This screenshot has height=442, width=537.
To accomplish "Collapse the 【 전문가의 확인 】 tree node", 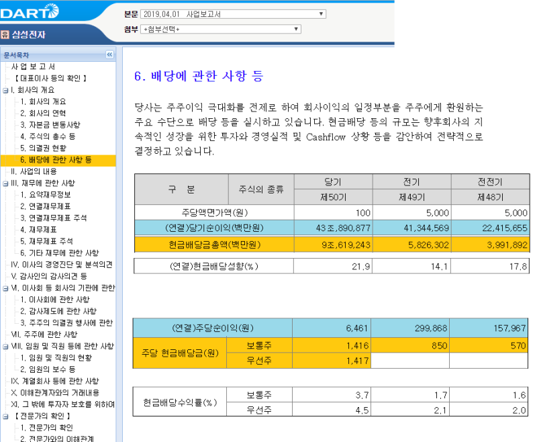I will tap(5, 416).
